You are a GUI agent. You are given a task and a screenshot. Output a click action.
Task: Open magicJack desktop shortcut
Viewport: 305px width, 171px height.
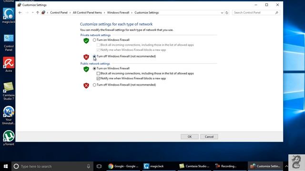click(9, 16)
